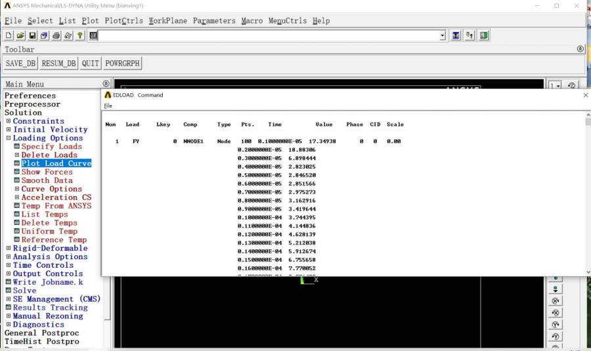The image size is (591, 351).
Task: Collapse the Toolbar panel with chevron
Action: pos(580,49)
